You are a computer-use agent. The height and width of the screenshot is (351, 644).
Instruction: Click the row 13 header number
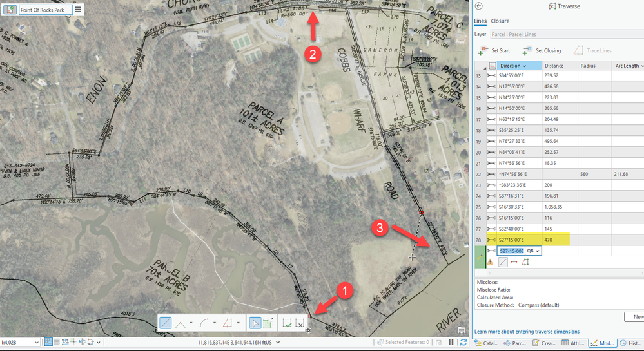[x=478, y=75]
